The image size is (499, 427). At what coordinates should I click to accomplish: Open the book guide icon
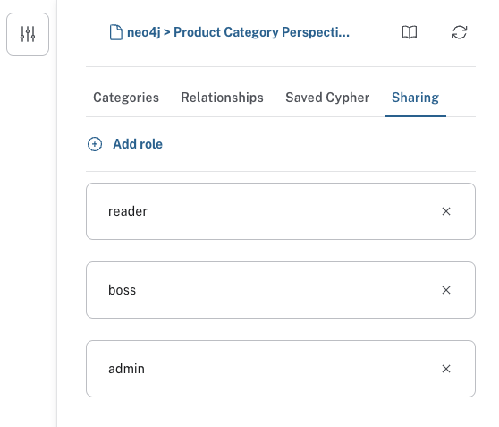click(x=410, y=32)
